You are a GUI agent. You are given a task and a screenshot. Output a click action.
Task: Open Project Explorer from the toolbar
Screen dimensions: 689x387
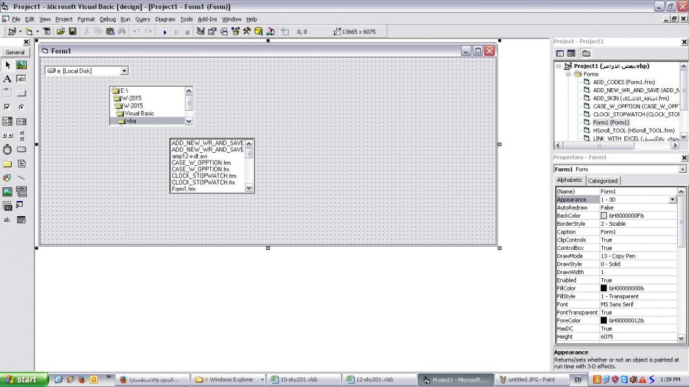(x=200, y=32)
